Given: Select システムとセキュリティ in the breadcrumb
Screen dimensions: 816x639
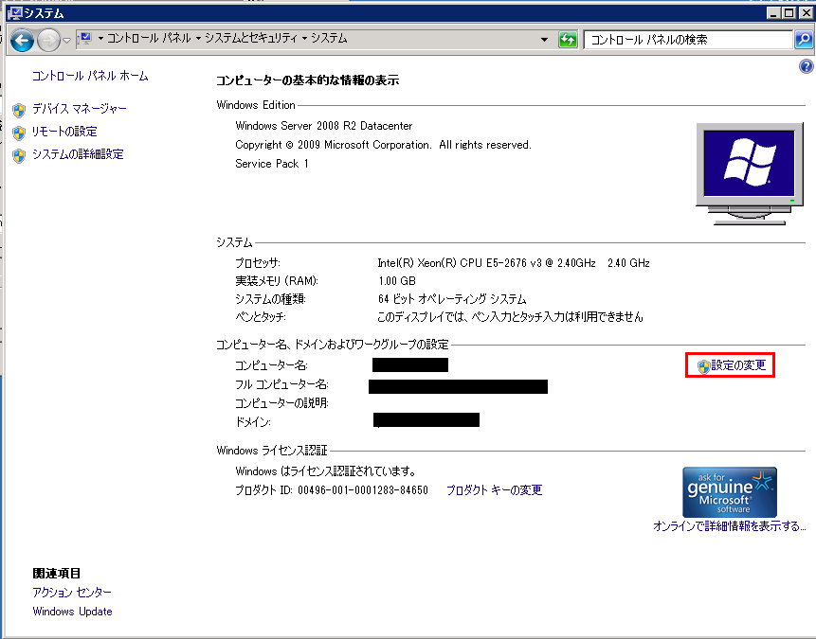Looking at the screenshot, I should [x=251, y=40].
